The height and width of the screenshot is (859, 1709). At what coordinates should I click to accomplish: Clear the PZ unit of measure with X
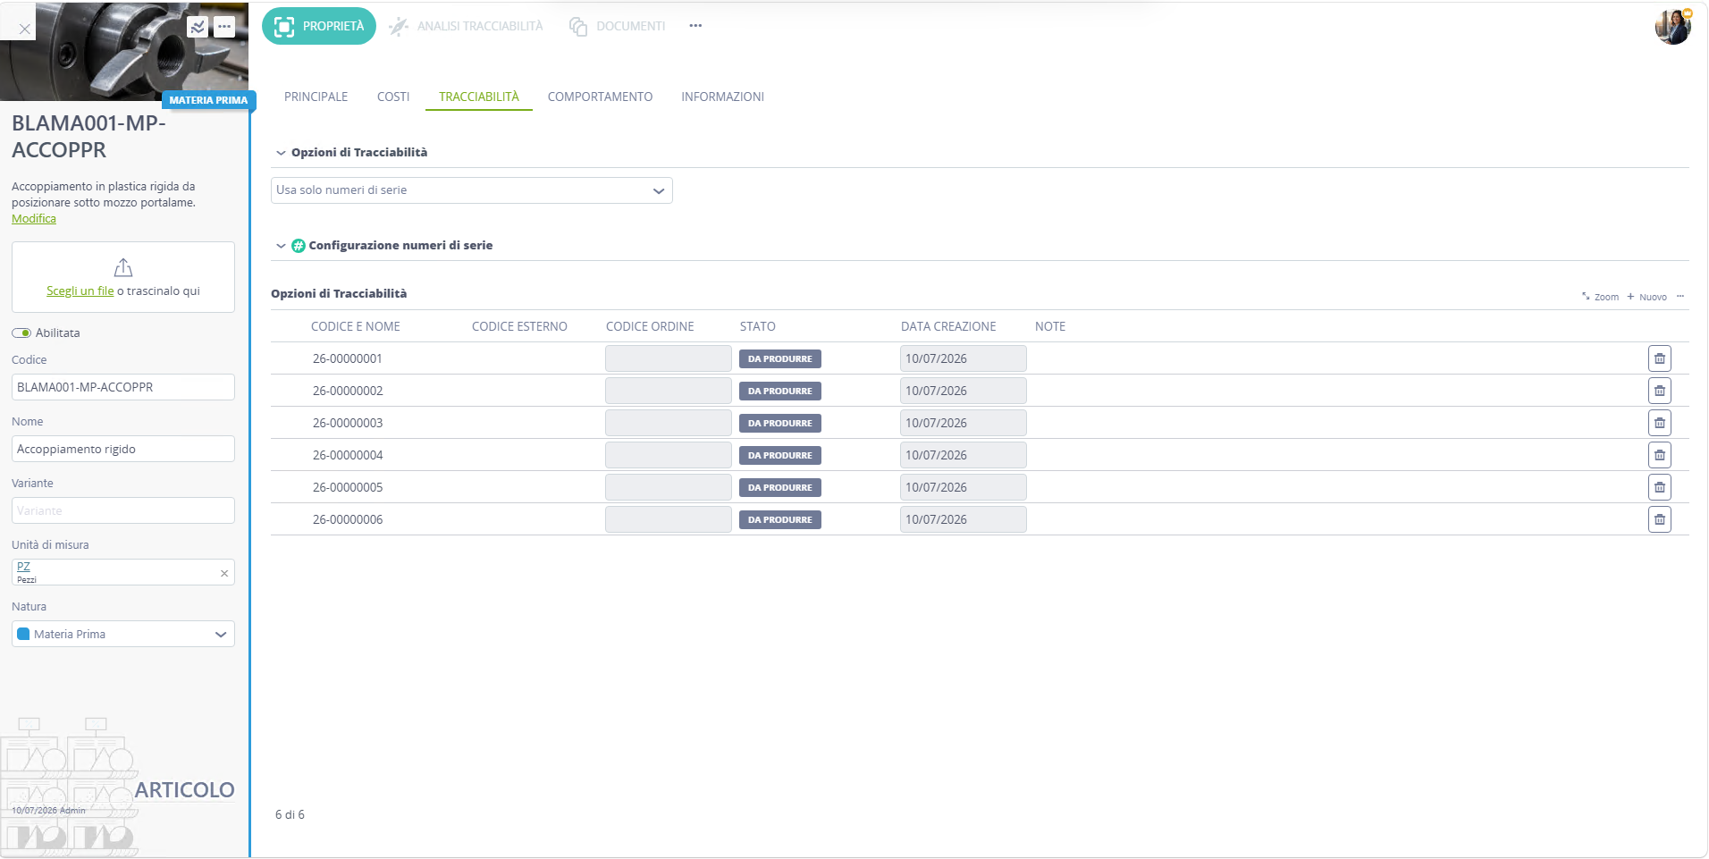click(224, 573)
